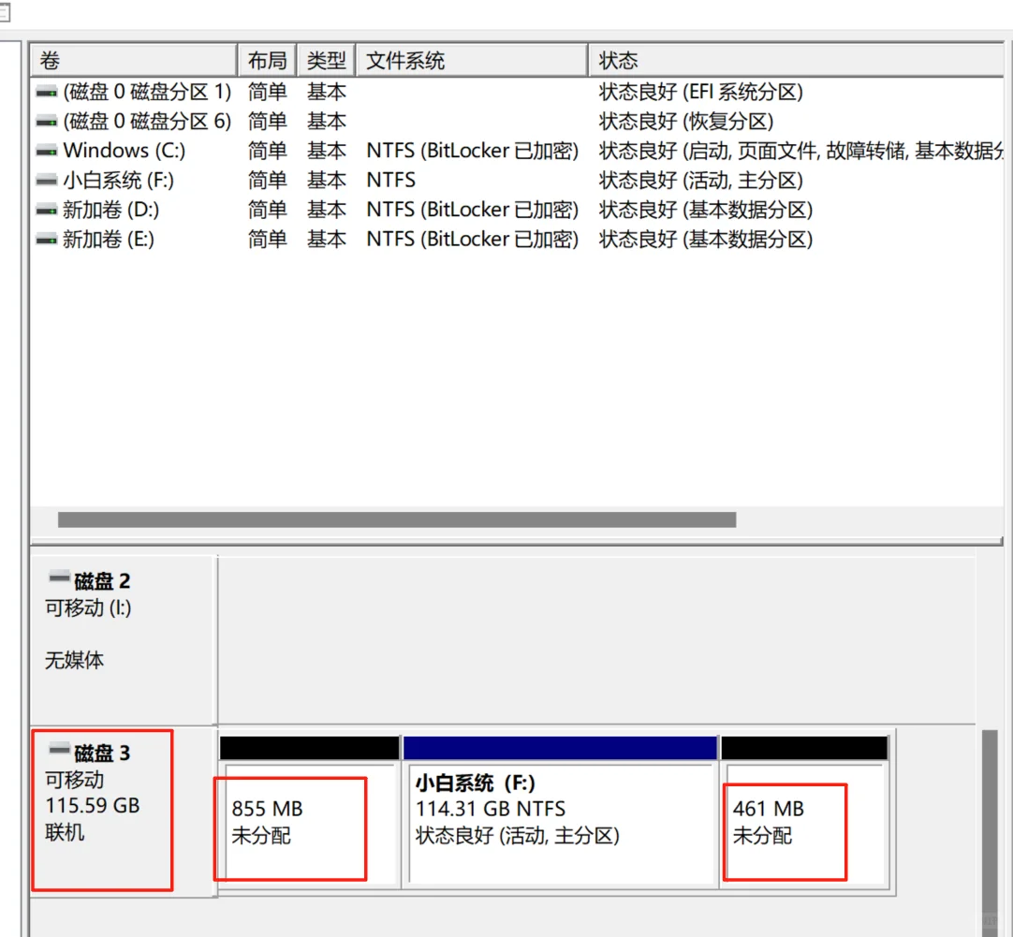The image size is (1013, 937).
Task: Click the 状态良好 (恢复分区) status cell
Action: pos(686,122)
